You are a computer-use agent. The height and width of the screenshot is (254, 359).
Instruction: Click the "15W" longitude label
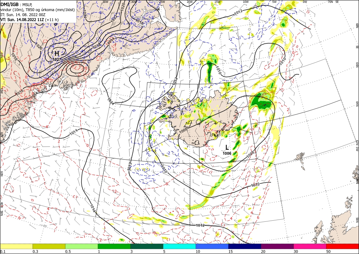218,1
